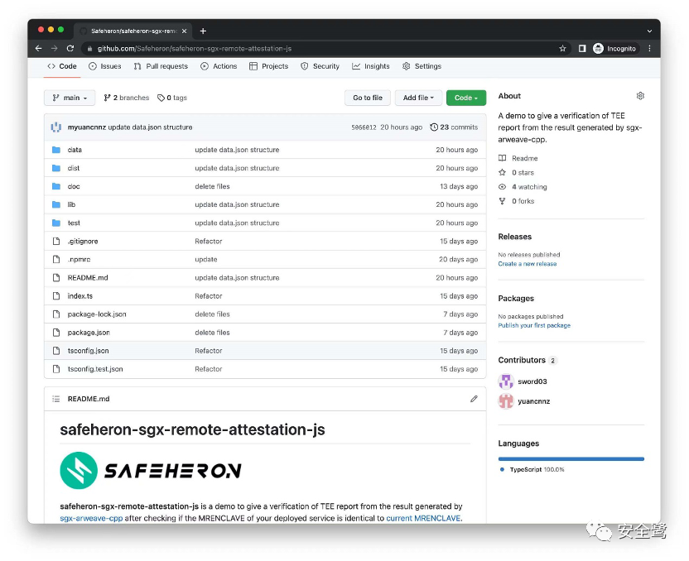Click the browser forward arrow

(54, 48)
